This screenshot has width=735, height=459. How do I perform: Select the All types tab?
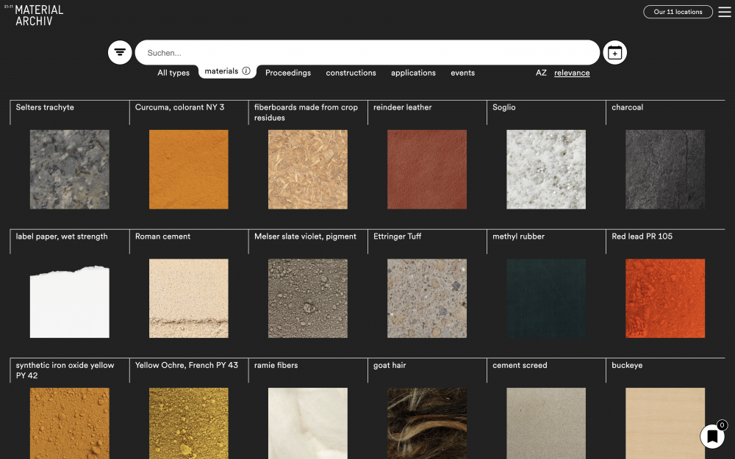coord(173,73)
